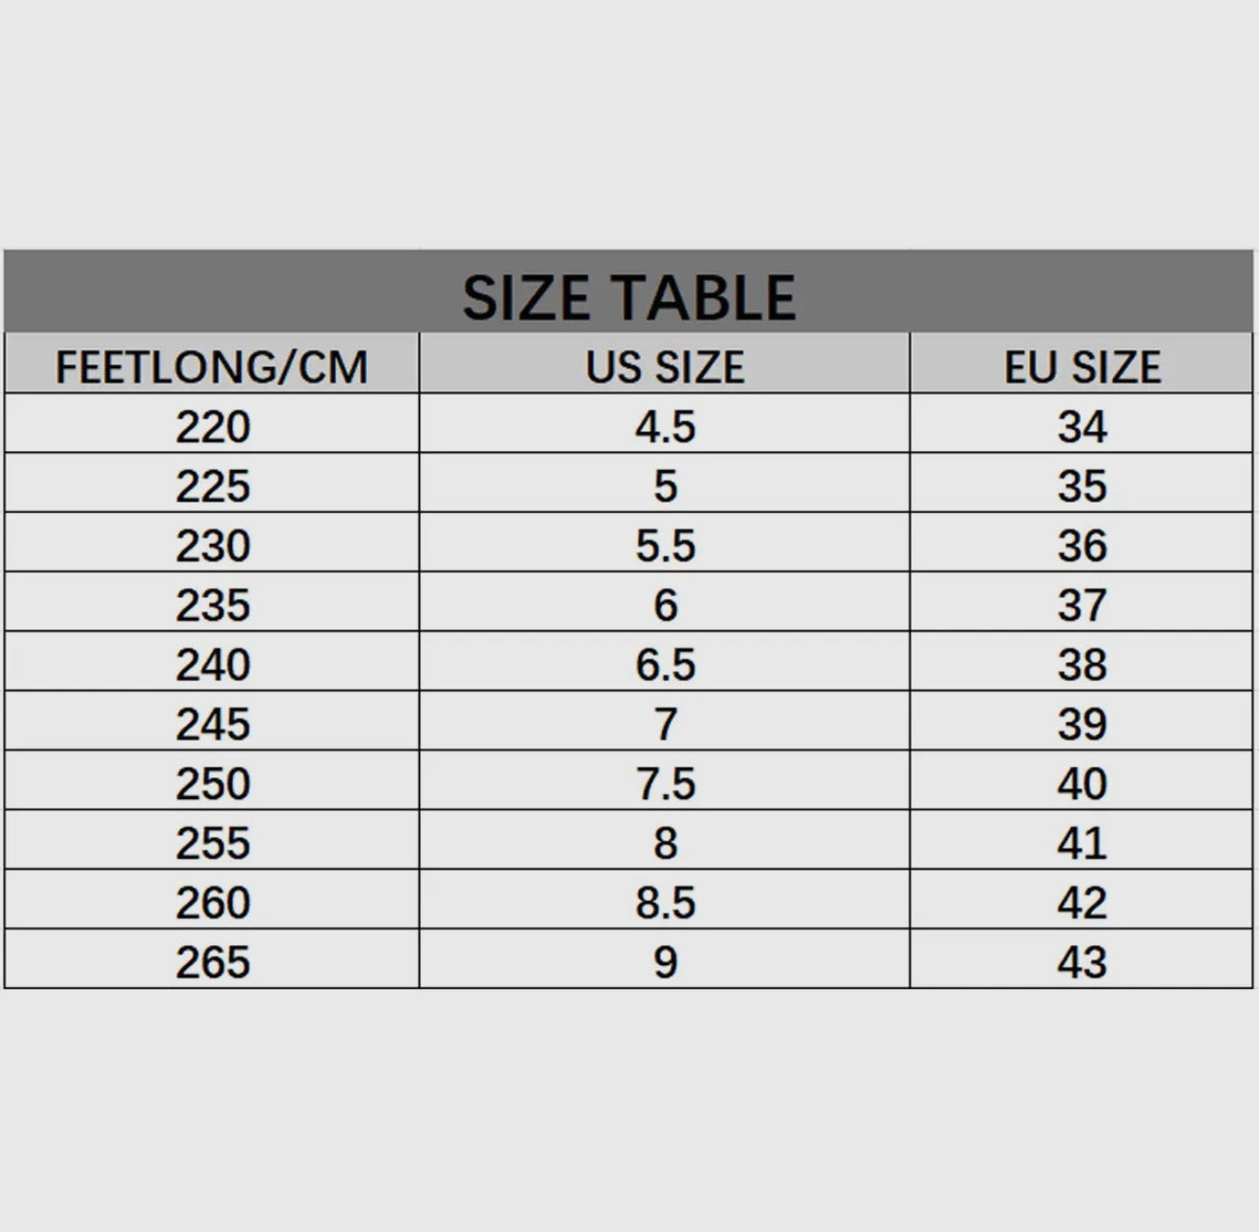Click the SIZE TABLE title header
Screen dimensions: 1259x1232
tap(629, 296)
